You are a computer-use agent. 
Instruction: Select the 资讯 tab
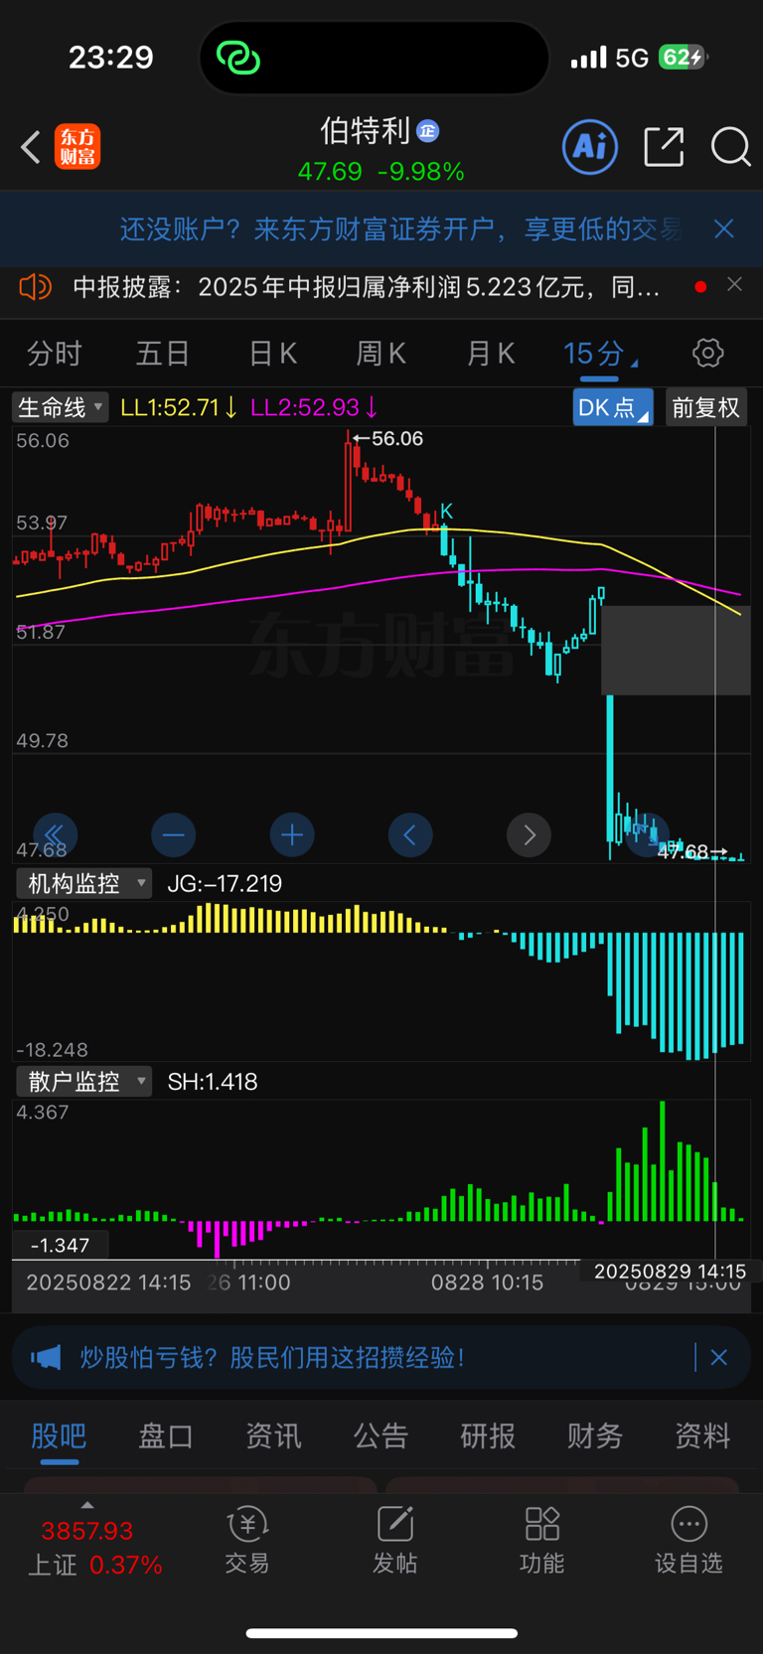pos(273,1435)
